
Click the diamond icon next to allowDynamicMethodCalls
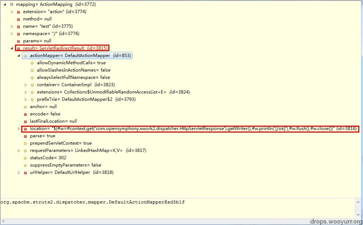[32, 63]
